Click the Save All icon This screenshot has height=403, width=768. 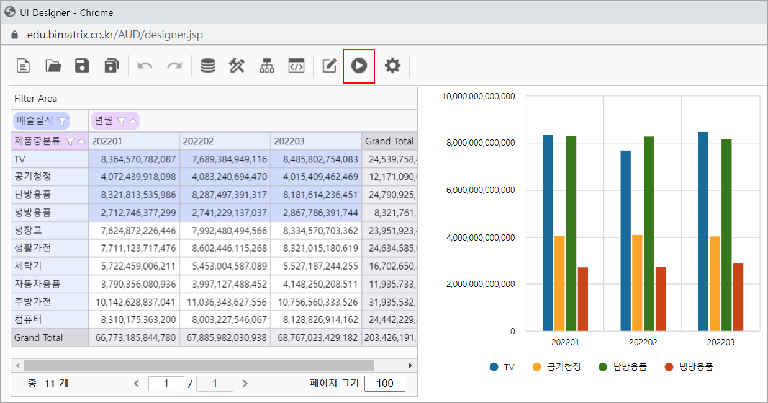111,66
